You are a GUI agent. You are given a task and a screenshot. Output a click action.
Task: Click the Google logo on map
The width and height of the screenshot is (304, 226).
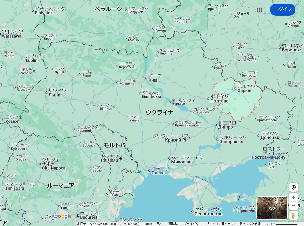pos(62,216)
